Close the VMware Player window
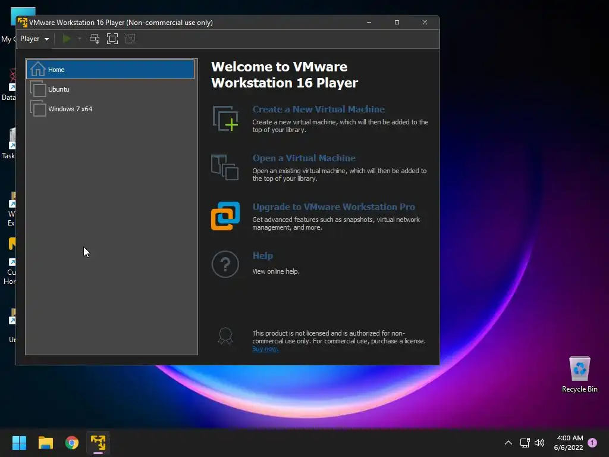The height and width of the screenshot is (457, 609). coord(425,23)
